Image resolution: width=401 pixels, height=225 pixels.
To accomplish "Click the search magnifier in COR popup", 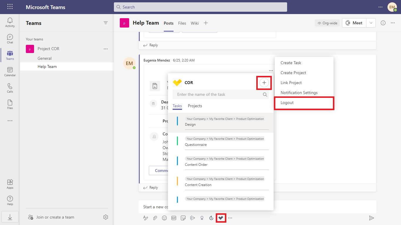I will click(x=265, y=95).
